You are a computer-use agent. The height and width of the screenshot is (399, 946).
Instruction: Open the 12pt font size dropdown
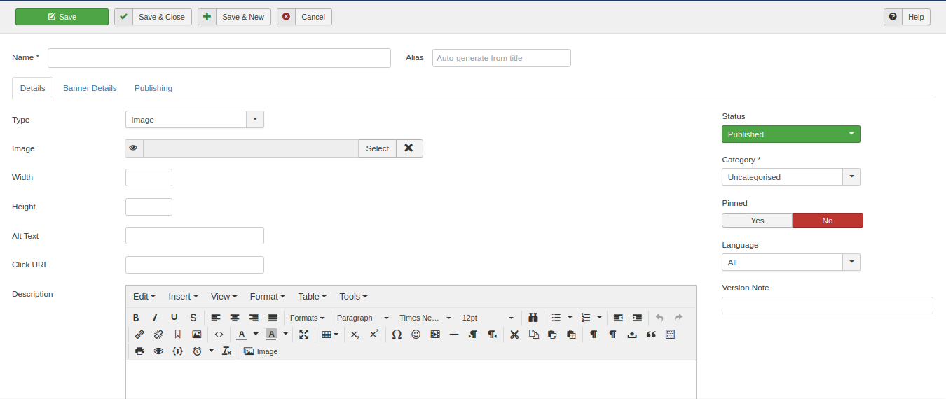click(x=488, y=318)
